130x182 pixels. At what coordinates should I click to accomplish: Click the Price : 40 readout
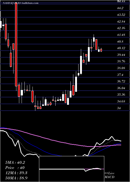coord(15,168)
